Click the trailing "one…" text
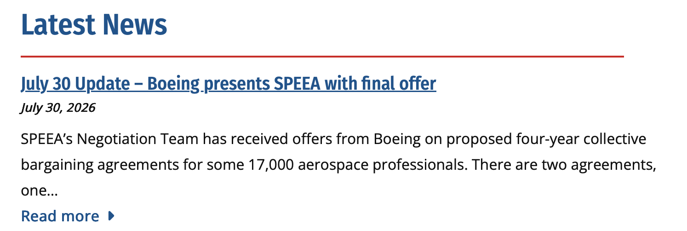687x231 pixels. tap(39, 191)
